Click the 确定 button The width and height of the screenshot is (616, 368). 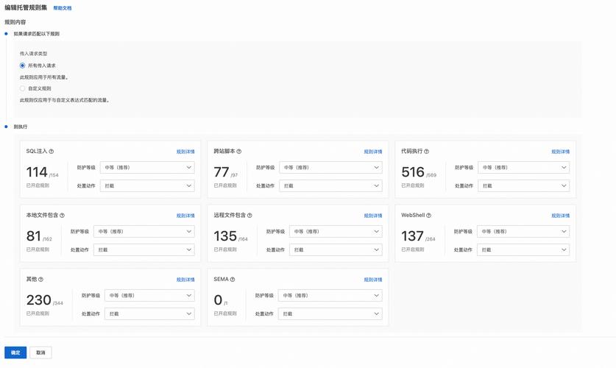pos(15,353)
